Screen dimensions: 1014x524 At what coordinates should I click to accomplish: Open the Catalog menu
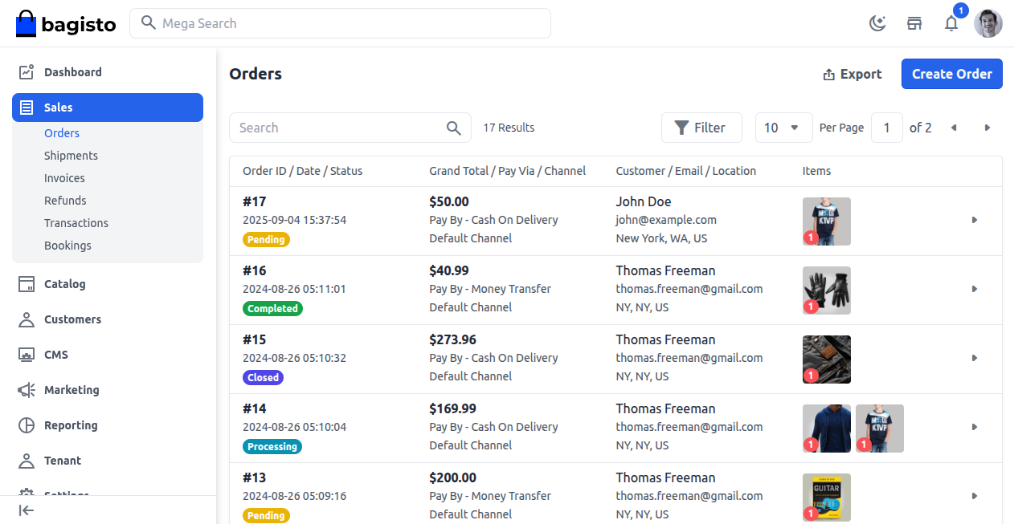[x=64, y=284]
